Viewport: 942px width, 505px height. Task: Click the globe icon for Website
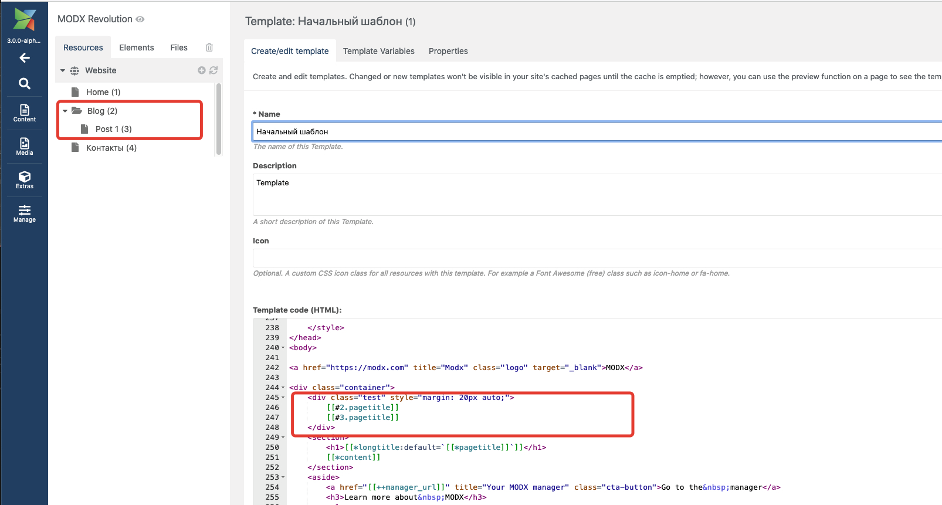point(74,70)
